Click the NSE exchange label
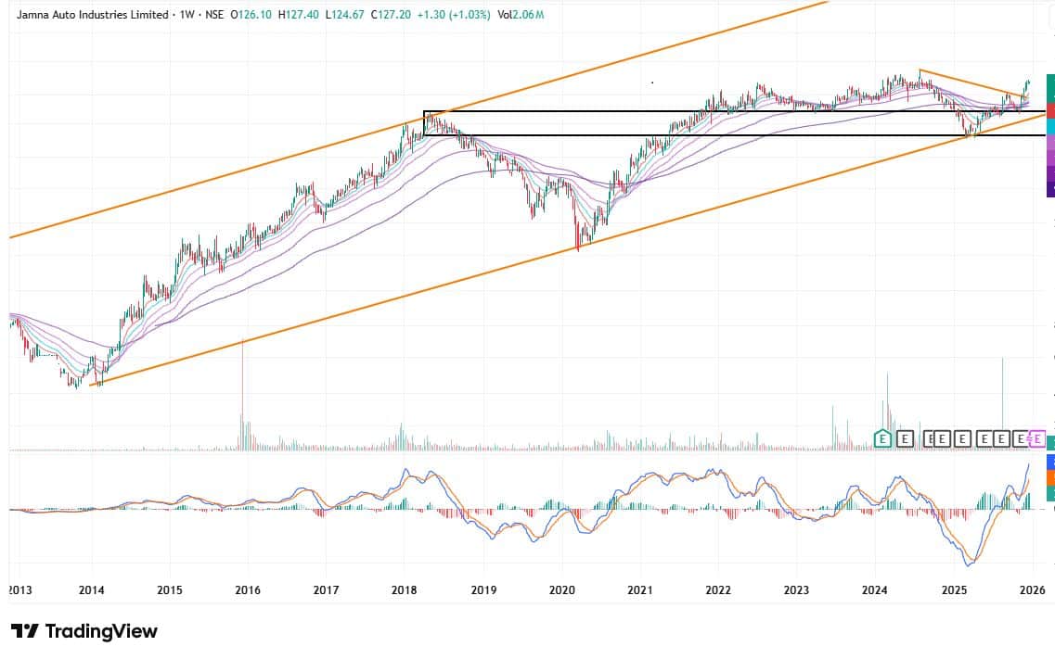1055x659 pixels. coord(214,16)
